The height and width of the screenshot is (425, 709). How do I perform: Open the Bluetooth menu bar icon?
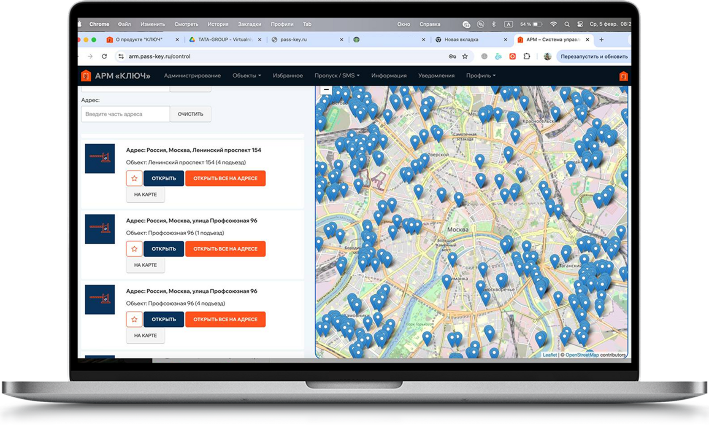(x=493, y=24)
